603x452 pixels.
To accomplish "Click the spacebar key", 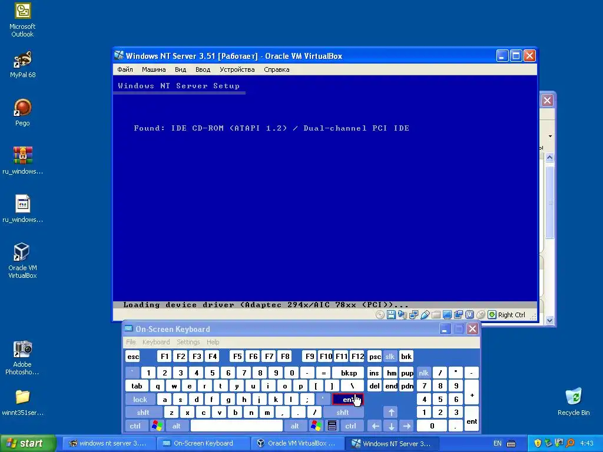I will [237, 426].
